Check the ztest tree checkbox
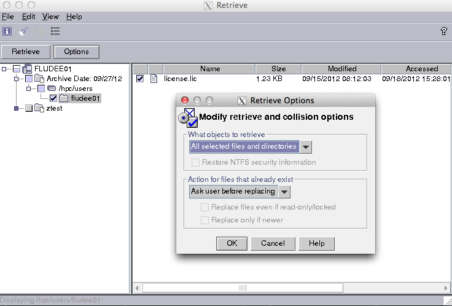452x306 pixels. click(28, 109)
